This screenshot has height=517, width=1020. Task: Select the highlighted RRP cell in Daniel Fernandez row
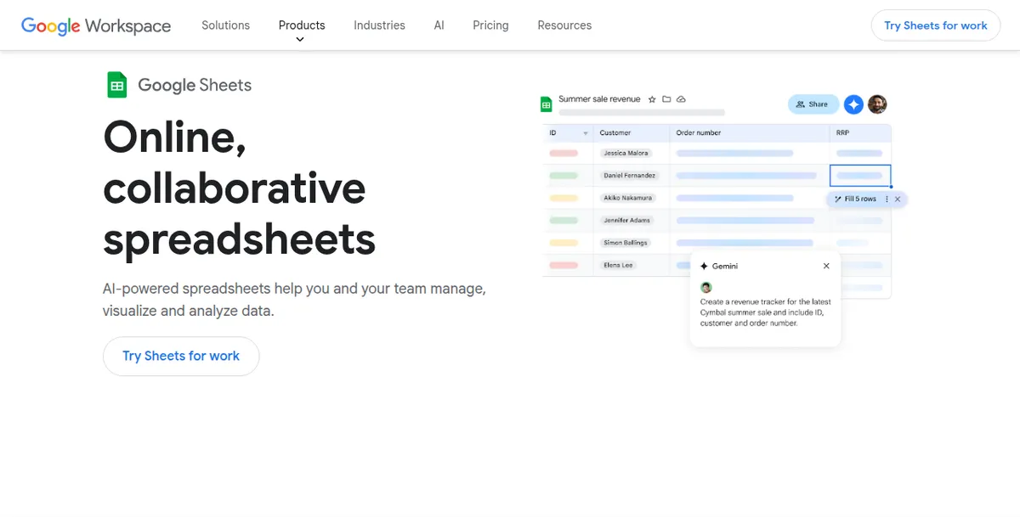860,176
